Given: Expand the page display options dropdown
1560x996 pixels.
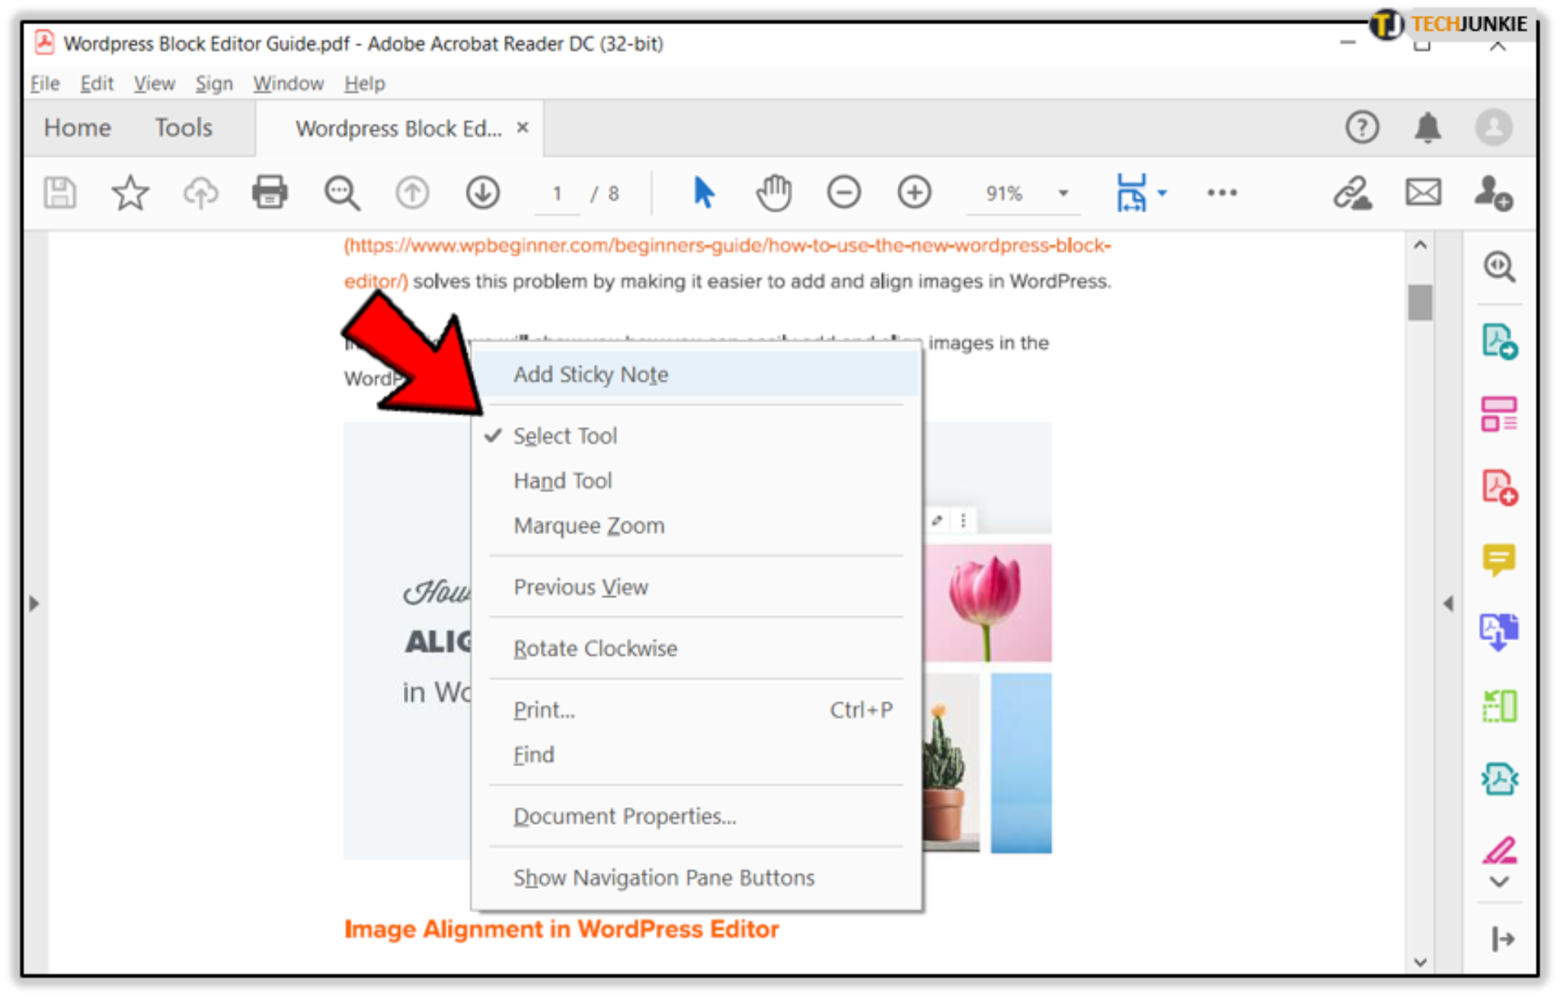Looking at the screenshot, I should [x=1163, y=193].
